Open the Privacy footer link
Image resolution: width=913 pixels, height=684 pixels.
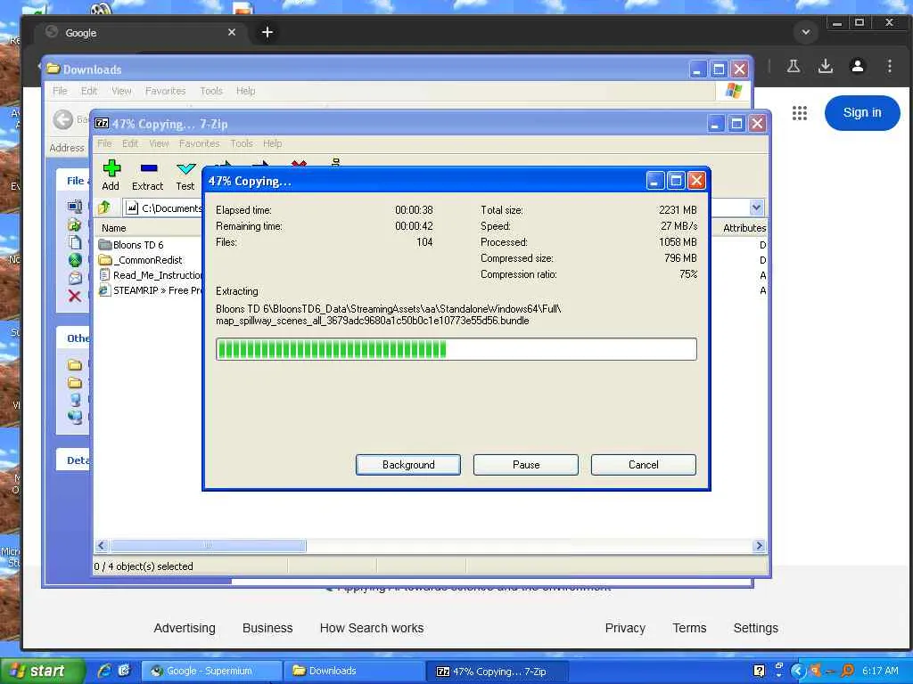point(625,628)
